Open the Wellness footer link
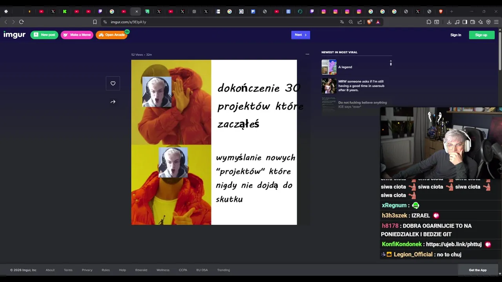The height and width of the screenshot is (282, 502). point(163,270)
